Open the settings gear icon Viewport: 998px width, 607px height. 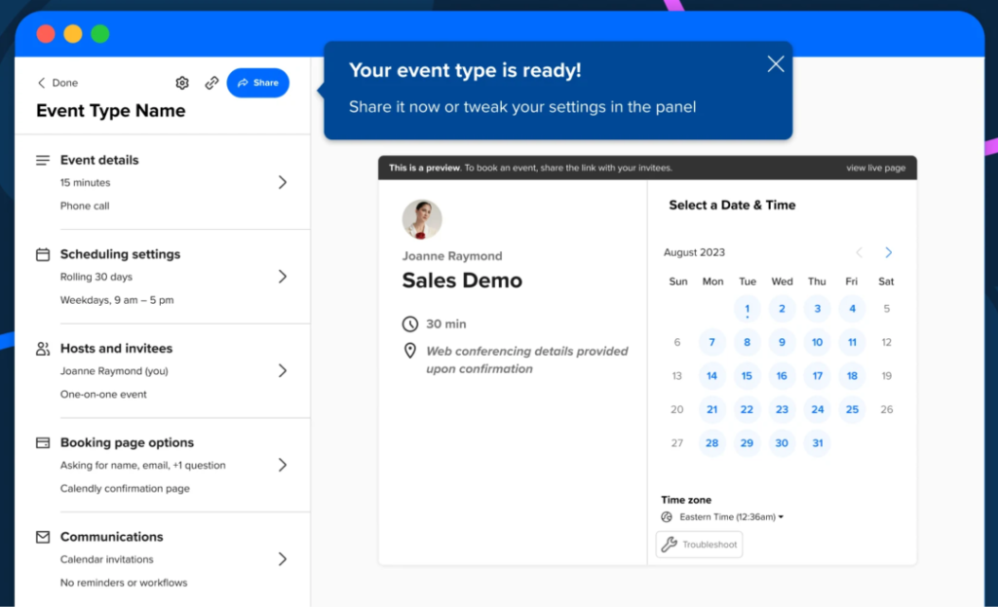point(182,83)
